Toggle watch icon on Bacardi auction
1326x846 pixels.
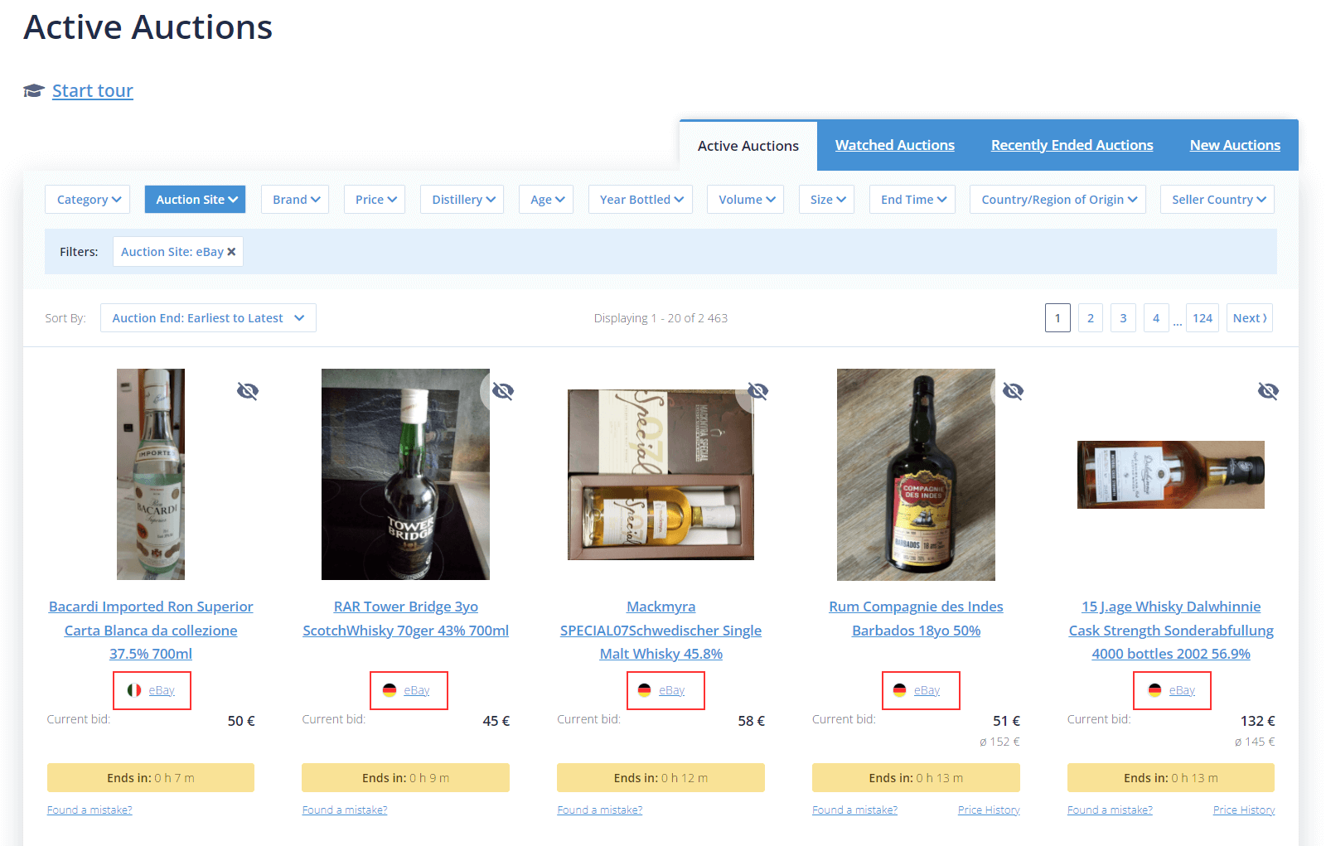pyautogui.click(x=248, y=391)
